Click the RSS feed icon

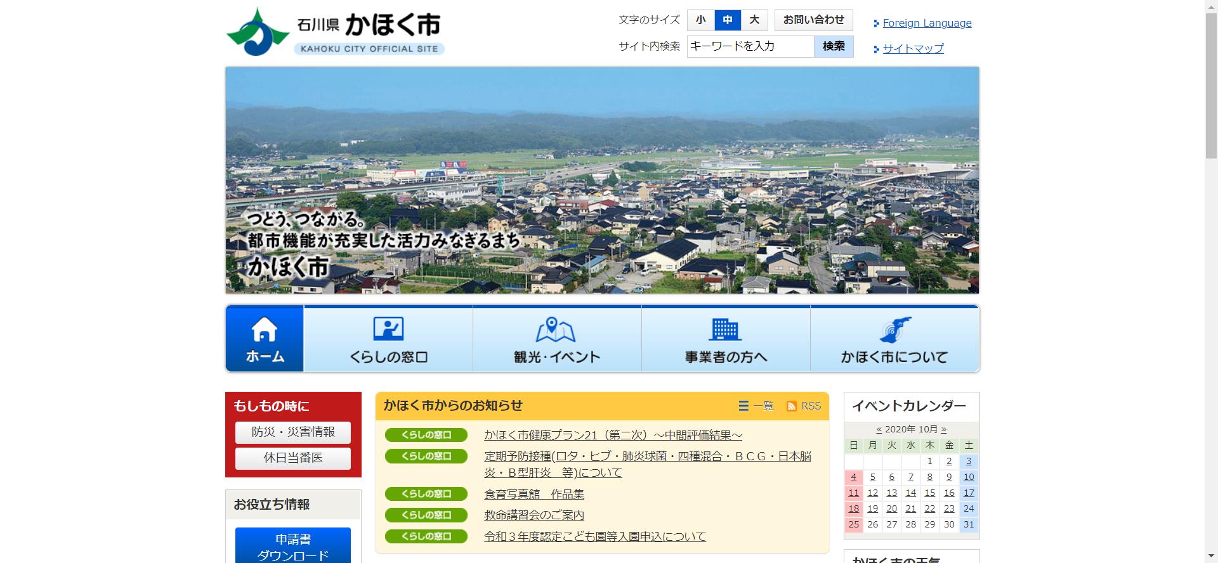pos(792,406)
